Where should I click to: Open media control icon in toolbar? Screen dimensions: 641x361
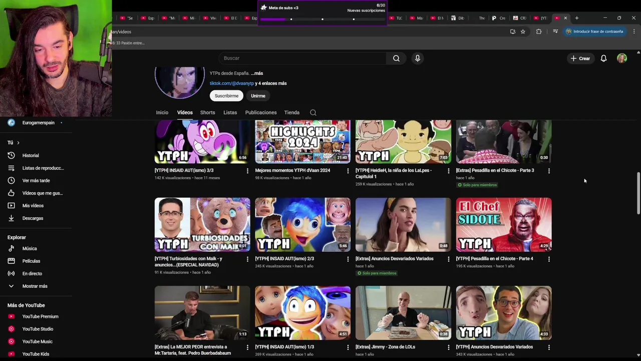click(x=555, y=32)
